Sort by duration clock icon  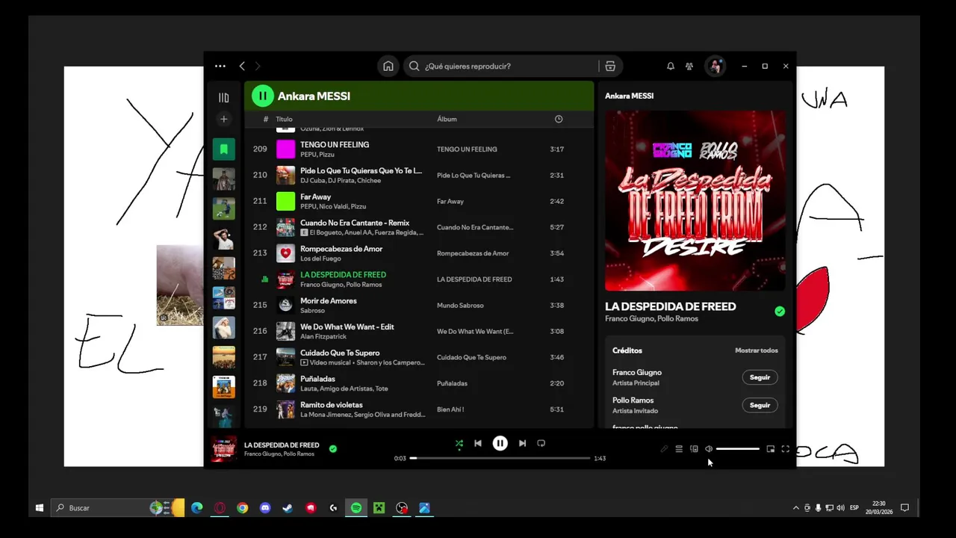pos(559,119)
